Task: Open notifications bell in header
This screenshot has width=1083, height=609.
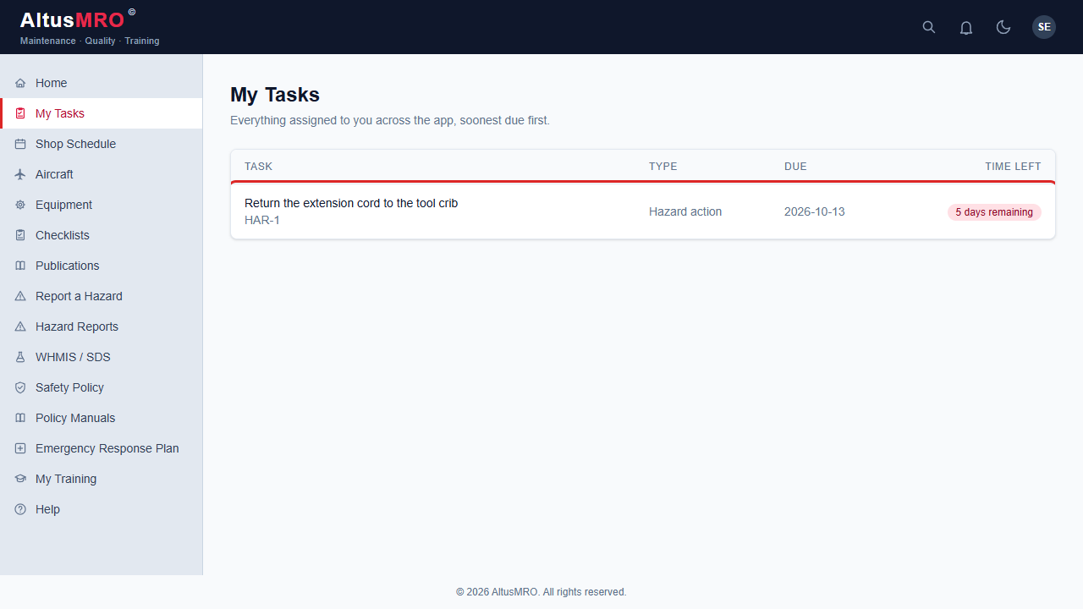Action: pyautogui.click(x=966, y=27)
